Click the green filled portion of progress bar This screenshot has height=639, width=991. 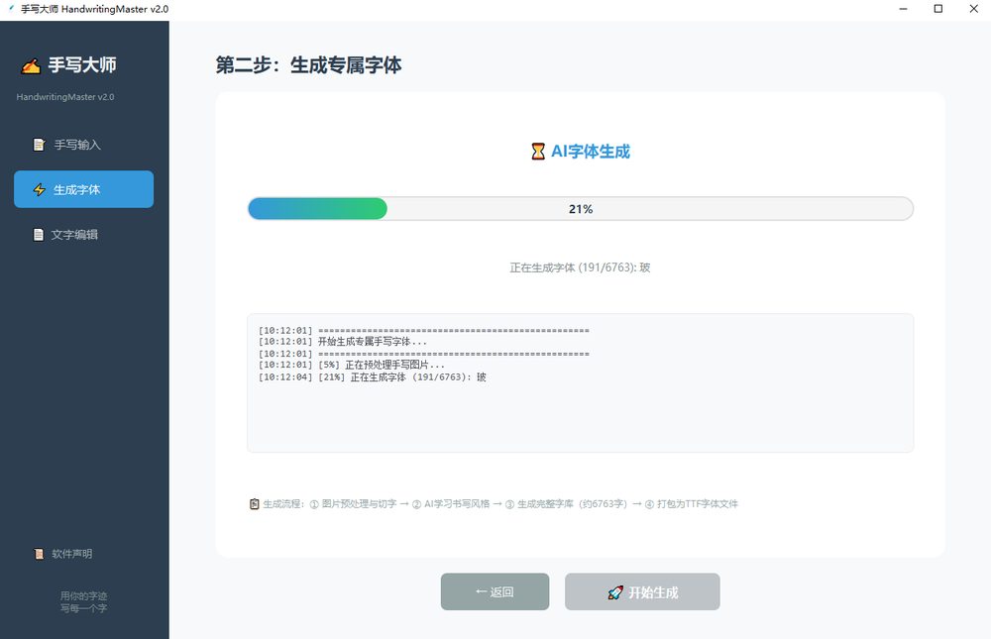(317, 209)
